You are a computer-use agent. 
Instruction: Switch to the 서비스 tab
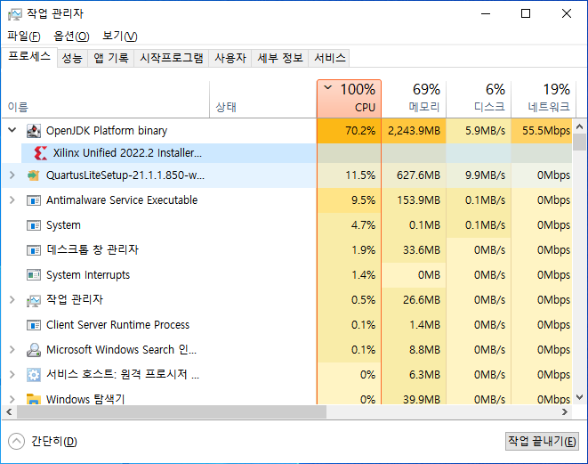tap(329, 58)
